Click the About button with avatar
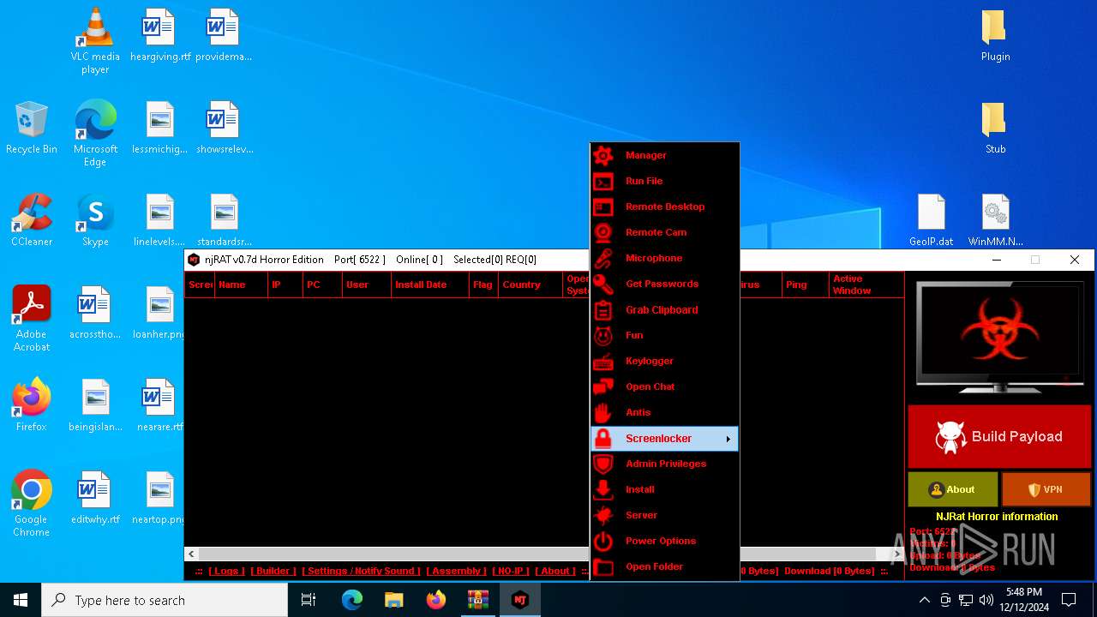This screenshot has width=1097, height=617. 953,489
